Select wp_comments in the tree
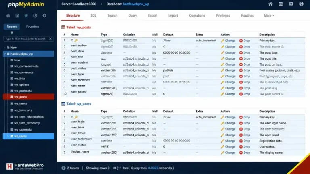Image resolution: width=310 pixels, height=174 pixels. click(23, 72)
